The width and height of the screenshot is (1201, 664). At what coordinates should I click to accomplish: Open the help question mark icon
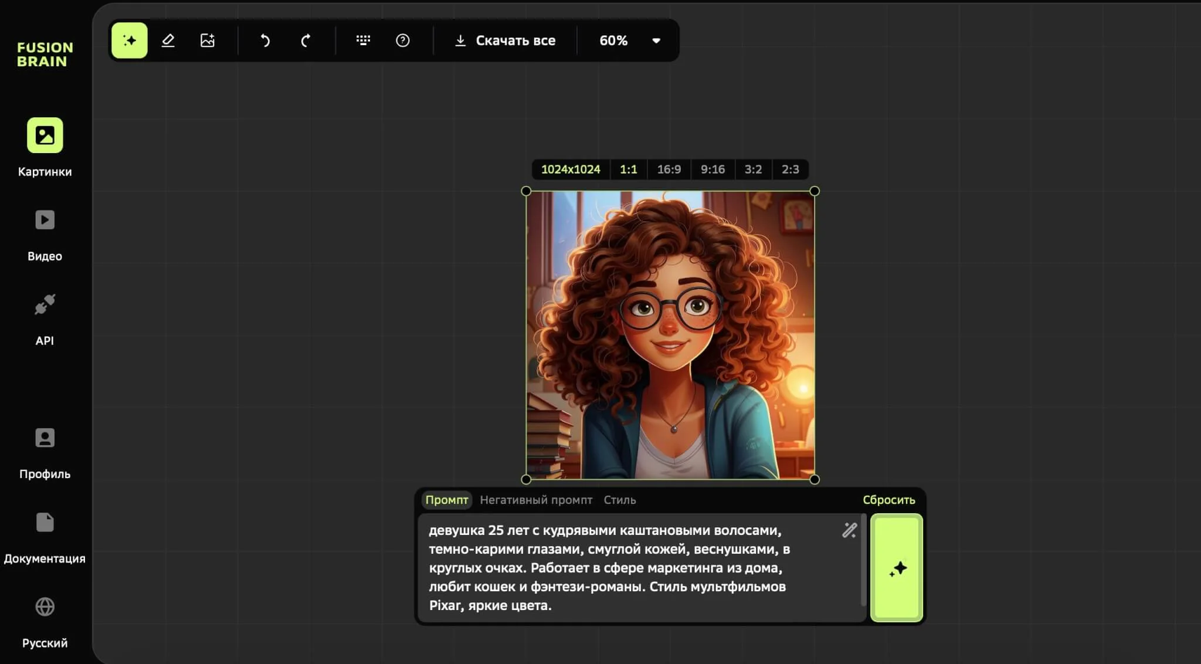[x=403, y=40]
